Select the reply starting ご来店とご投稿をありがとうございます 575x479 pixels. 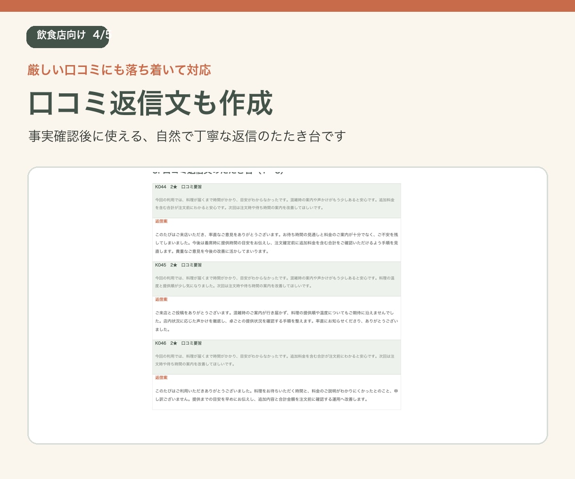277,321
